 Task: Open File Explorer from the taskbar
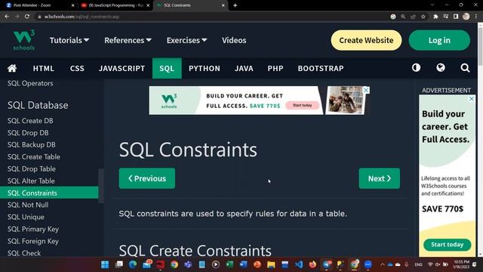[271, 264]
